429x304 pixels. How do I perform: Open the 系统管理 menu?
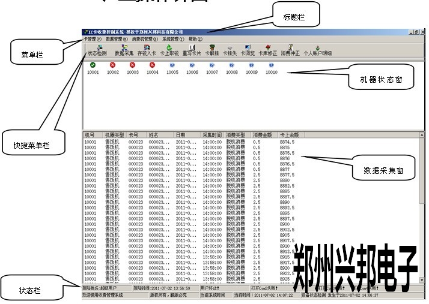pyautogui.click(x=173, y=38)
